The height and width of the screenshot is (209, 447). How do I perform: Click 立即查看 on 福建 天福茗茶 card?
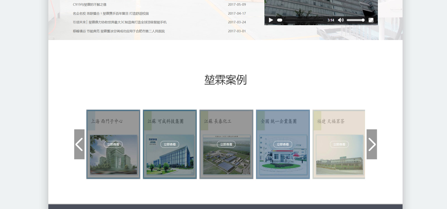[339, 144]
